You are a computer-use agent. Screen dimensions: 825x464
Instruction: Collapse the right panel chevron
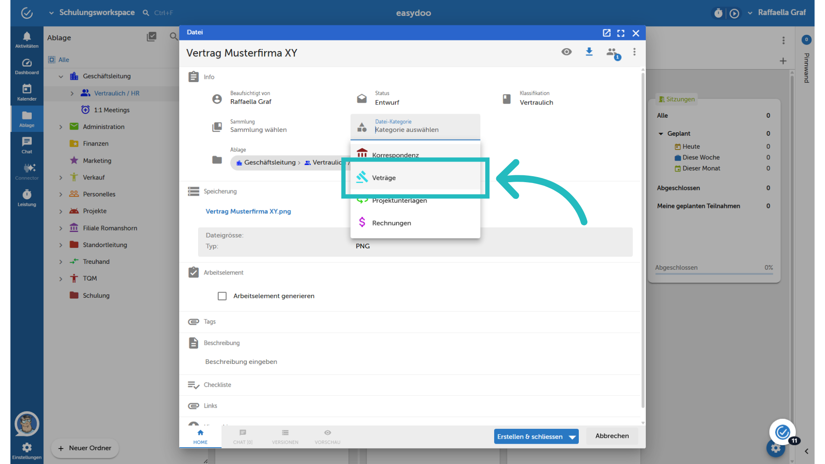pos(807,451)
